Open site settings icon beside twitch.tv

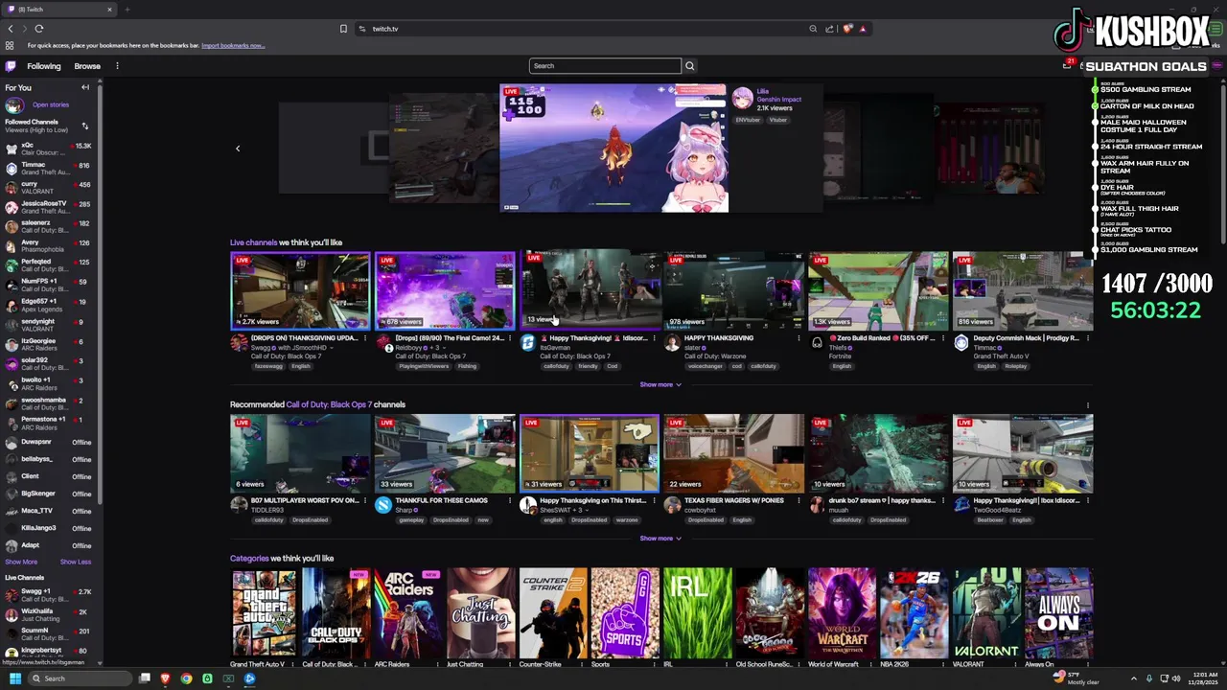(362, 29)
